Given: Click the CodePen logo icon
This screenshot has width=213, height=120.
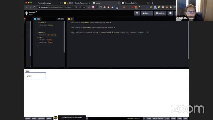Looking at the screenshot, I should 26,13.
